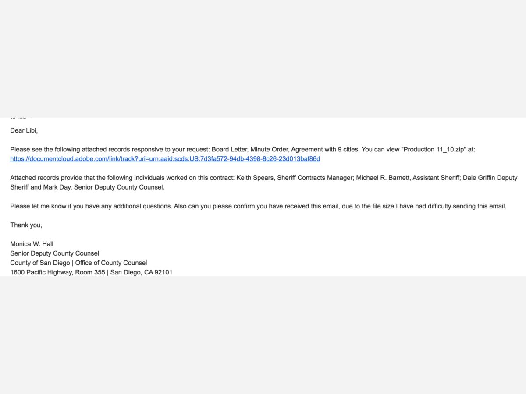Click 'Office of County Counsel' in the signature

click(111, 263)
